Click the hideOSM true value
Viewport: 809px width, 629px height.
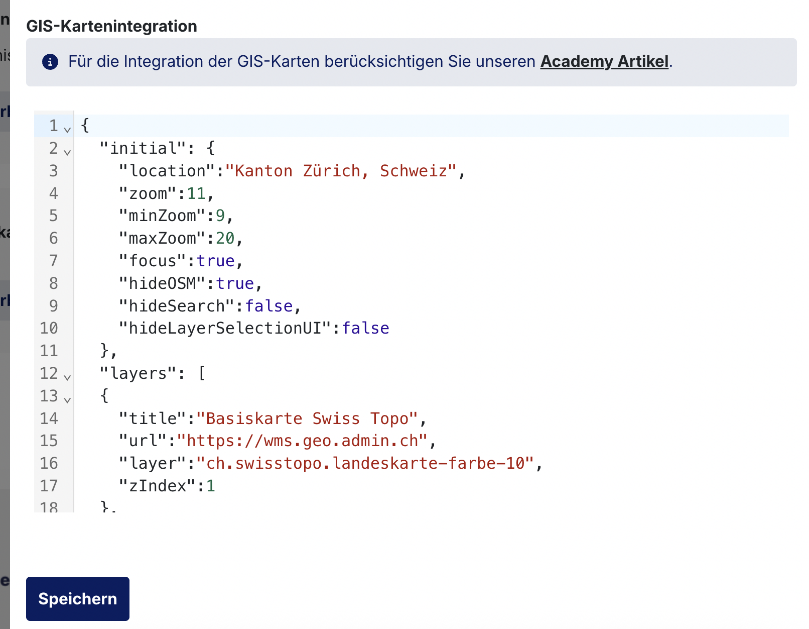235,283
